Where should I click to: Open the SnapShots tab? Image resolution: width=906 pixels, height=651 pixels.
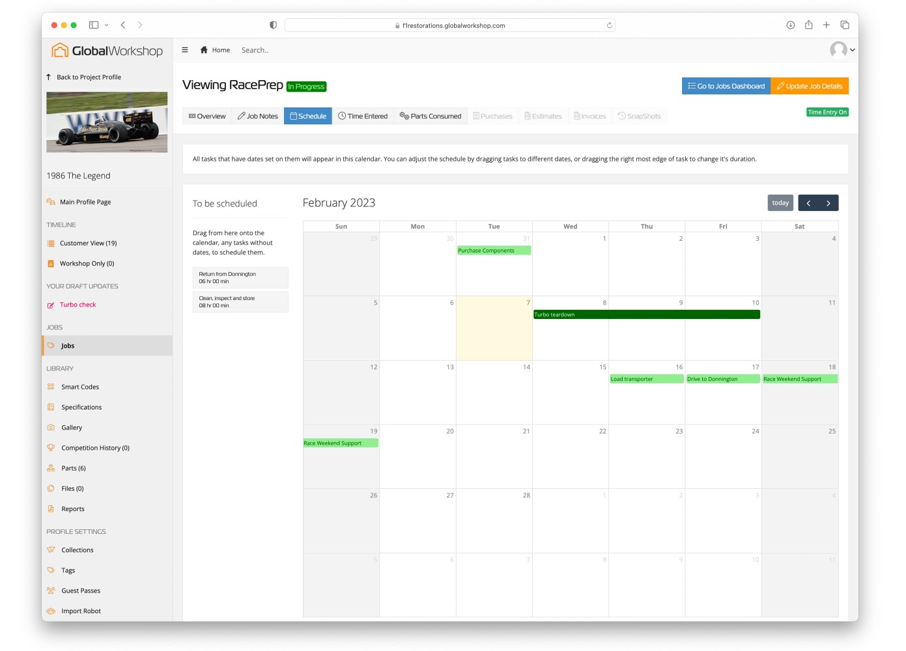point(640,116)
